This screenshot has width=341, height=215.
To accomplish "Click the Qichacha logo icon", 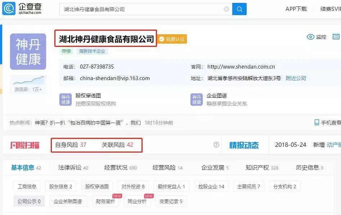I will 9,9.
